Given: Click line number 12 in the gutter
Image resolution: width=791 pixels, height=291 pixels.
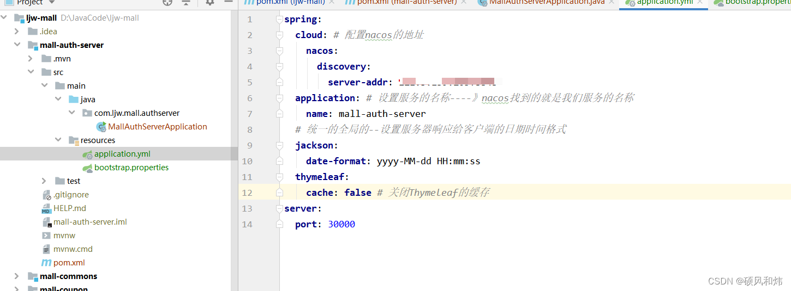Looking at the screenshot, I should pos(247,193).
